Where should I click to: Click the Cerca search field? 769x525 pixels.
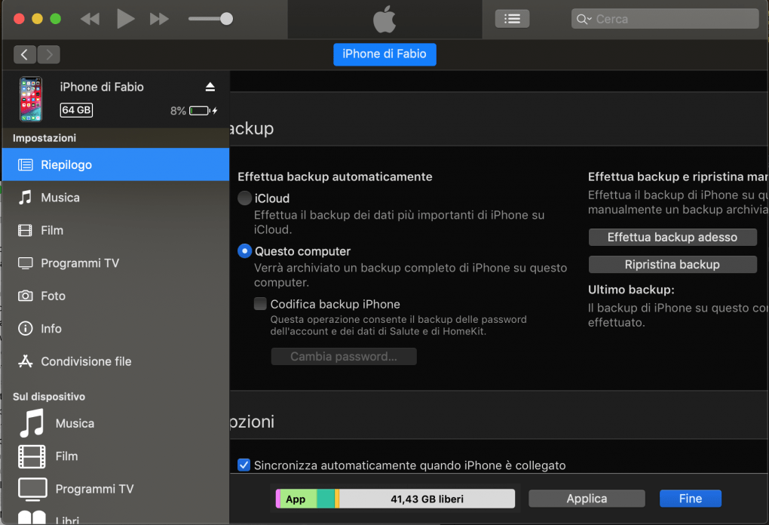(665, 19)
